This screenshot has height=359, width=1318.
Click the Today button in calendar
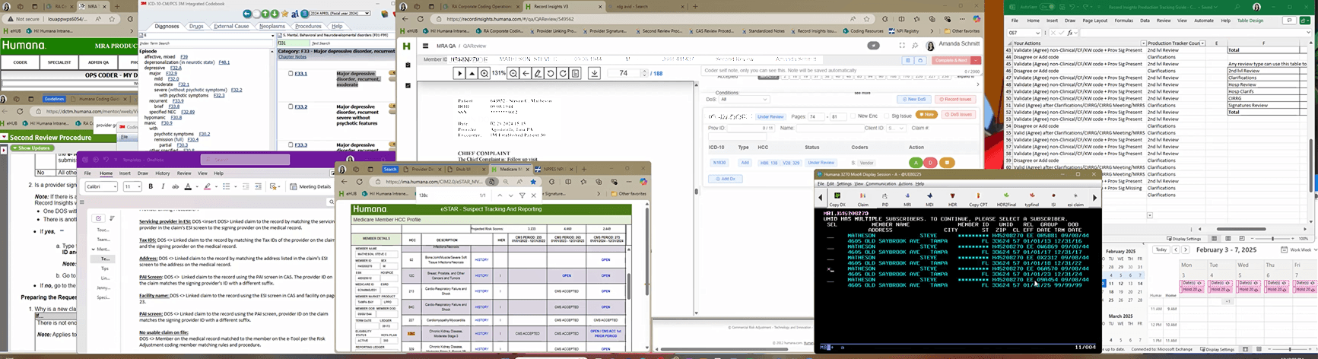pyautogui.click(x=1161, y=249)
